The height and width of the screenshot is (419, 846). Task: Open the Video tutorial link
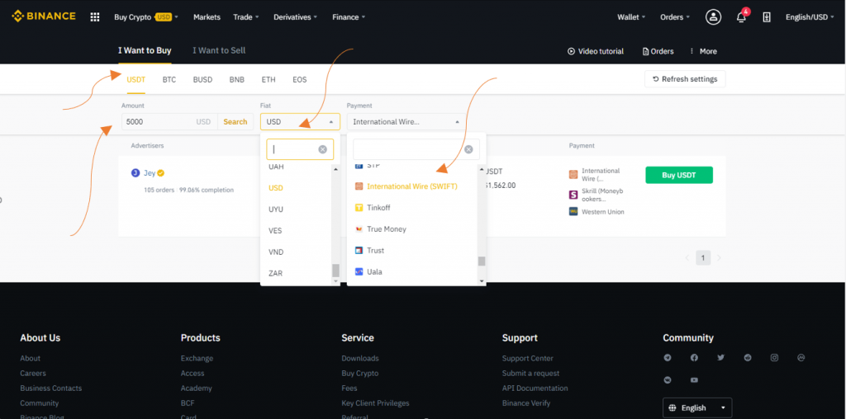596,51
